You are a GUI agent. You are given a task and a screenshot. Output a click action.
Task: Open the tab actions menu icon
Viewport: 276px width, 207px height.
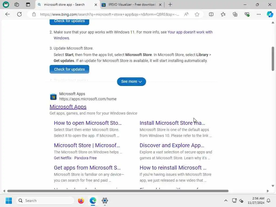(28, 5)
